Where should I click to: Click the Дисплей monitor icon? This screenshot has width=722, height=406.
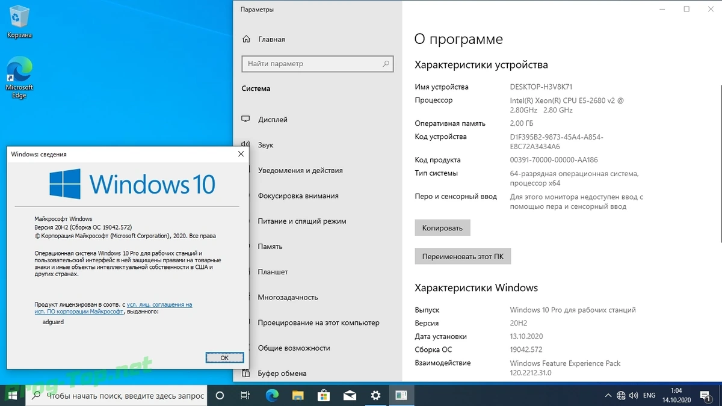coord(246,120)
